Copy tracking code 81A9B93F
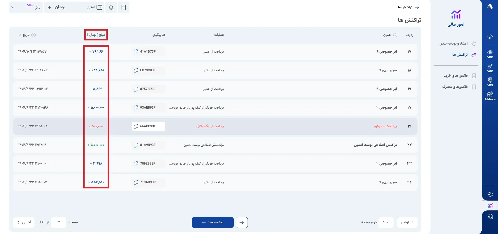The height and width of the screenshot is (234, 498). click(136, 145)
